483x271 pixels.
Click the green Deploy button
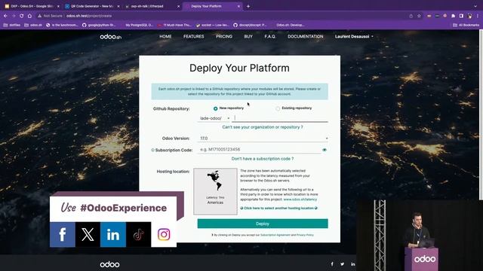pyautogui.click(x=263, y=224)
